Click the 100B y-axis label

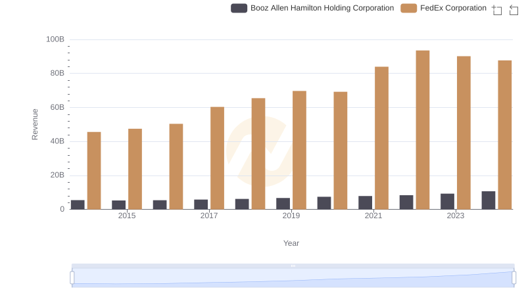pos(55,39)
